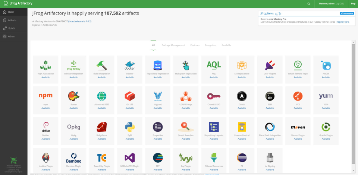The height and width of the screenshot is (175, 358).
Task: Click the Opkg logo
Action: pos(73,127)
